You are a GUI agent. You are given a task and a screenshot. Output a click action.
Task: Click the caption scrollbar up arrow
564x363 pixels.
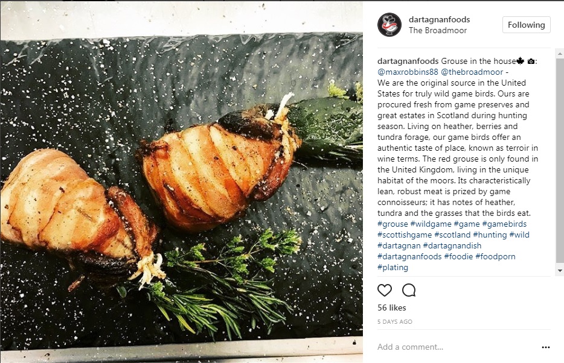[560, 54]
